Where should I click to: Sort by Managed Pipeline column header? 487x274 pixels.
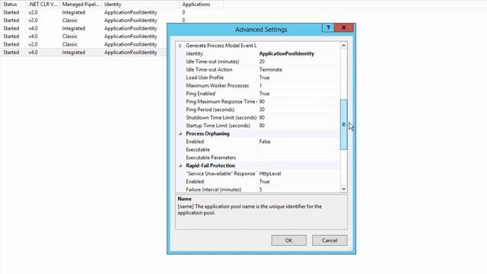[x=81, y=5]
